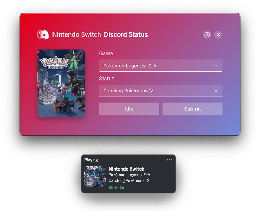Click the Status field label

coord(107,79)
